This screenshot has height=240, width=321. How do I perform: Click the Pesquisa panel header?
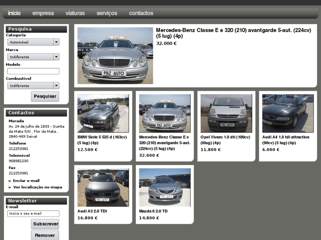pyautogui.click(x=36, y=29)
